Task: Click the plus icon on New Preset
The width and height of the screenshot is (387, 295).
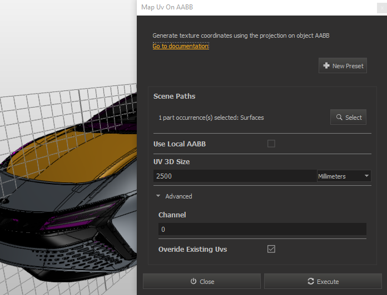Action: [x=326, y=66]
